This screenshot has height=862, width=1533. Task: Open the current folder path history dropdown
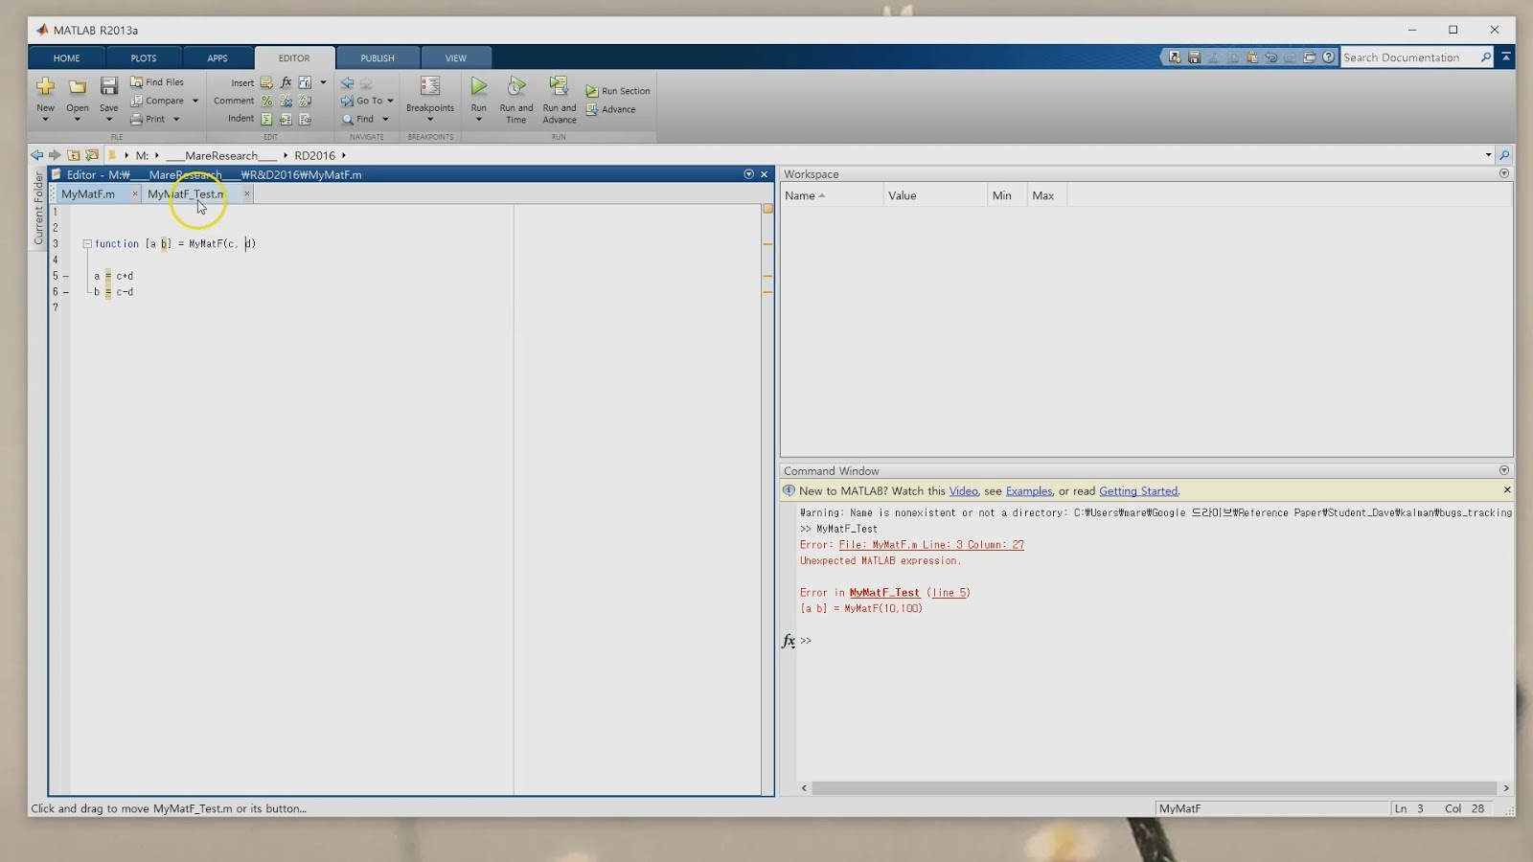[1488, 155]
